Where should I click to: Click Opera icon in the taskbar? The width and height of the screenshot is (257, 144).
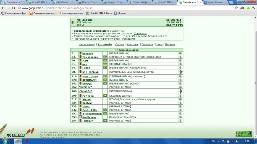27,141
